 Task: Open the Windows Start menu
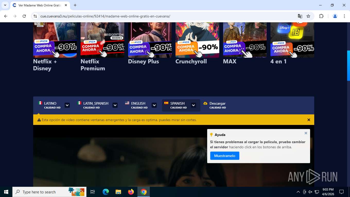tap(6, 192)
